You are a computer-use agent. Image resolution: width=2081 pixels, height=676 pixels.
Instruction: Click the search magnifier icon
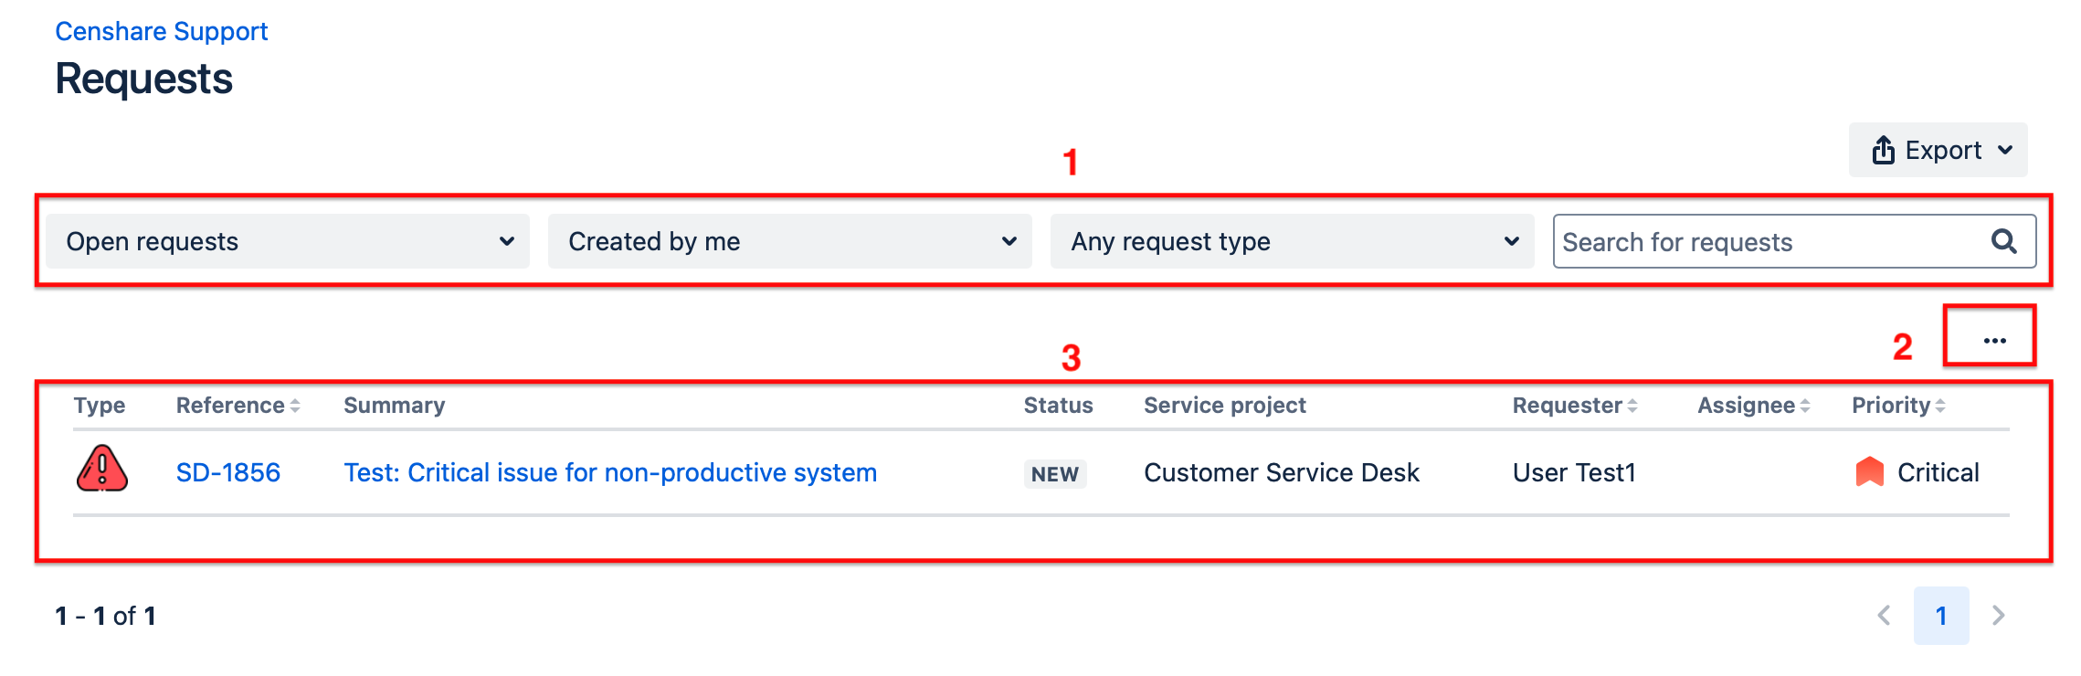[x=2003, y=241]
